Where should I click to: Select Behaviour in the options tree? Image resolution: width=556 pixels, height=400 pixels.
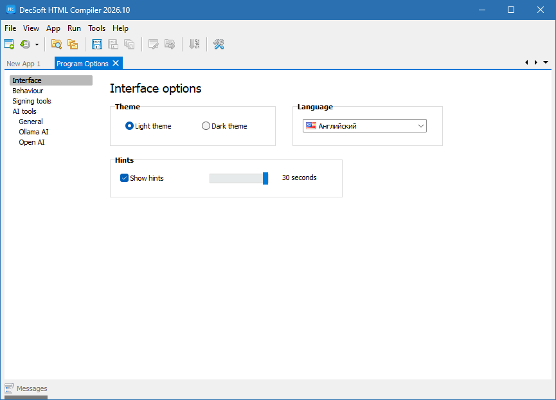(28, 91)
